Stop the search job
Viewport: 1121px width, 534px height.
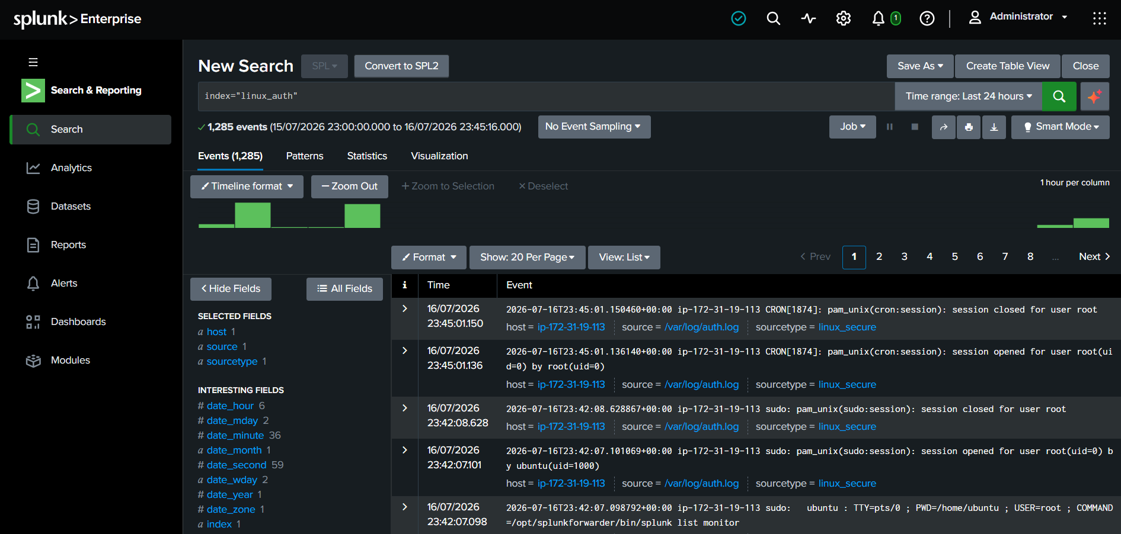[915, 127]
